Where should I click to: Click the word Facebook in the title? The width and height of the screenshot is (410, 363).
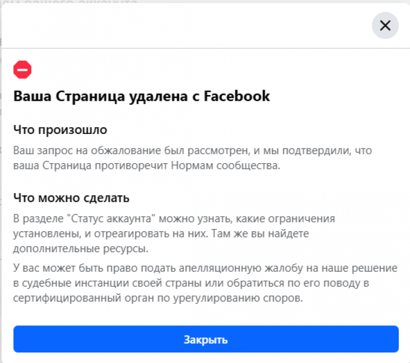point(236,96)
